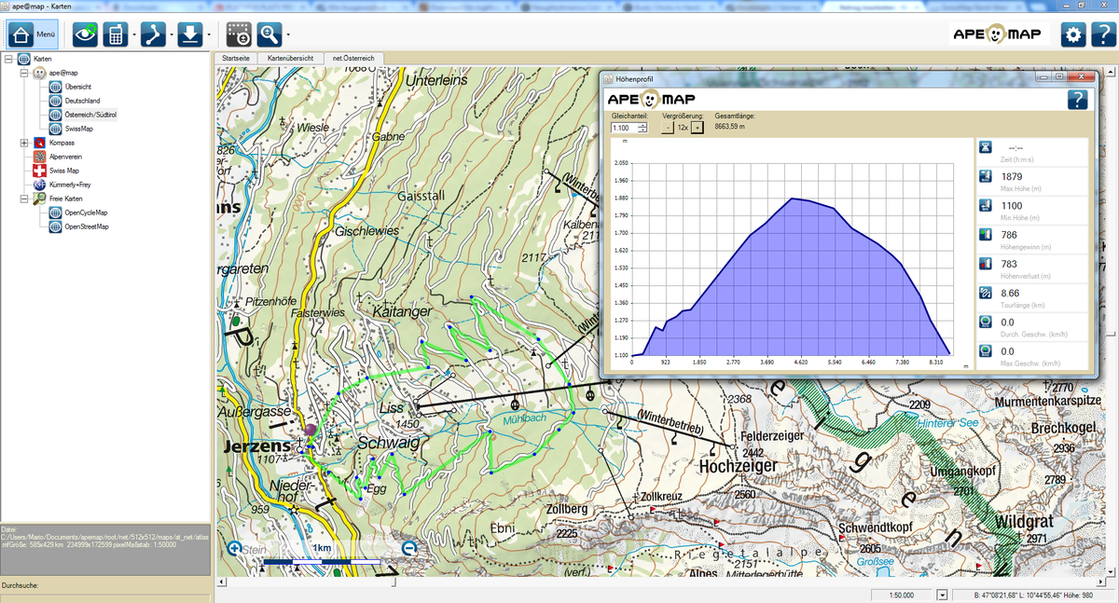
Task: Close the Höhenprofil window
Action: click(x=1082, y=77)
